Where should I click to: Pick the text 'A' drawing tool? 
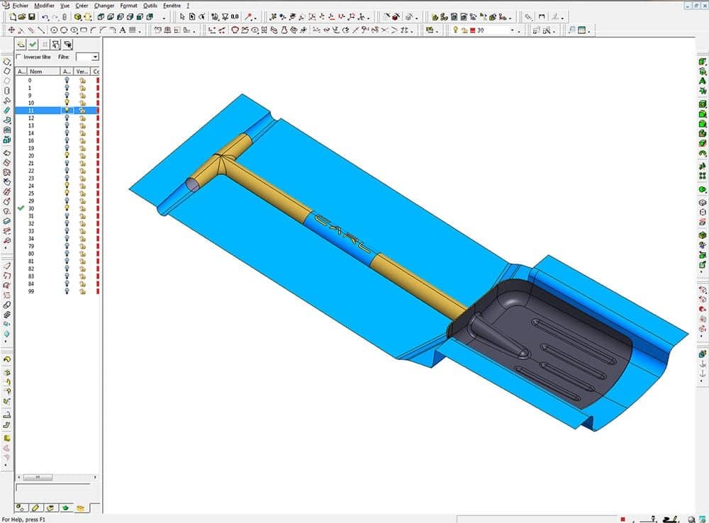[123, 30]
